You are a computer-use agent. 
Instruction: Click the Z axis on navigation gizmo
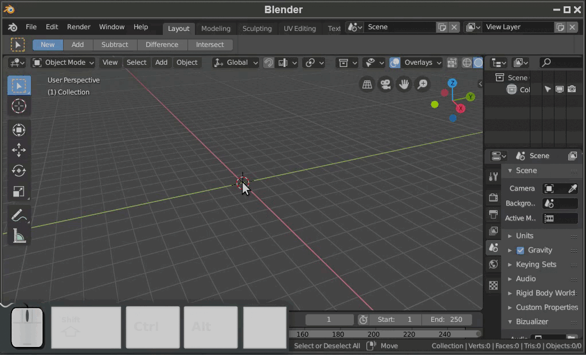point(452,83)
